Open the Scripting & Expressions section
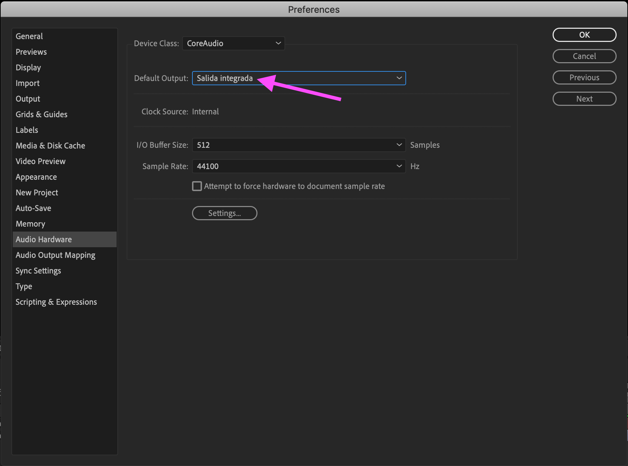 (56, 302)
